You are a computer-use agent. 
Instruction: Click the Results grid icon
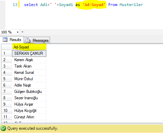click(5, 40)
